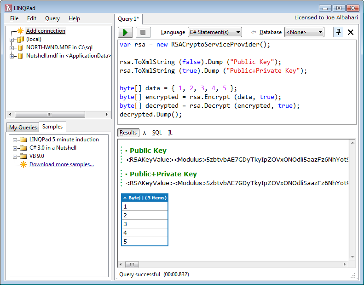Click results pane scroll down arrow
The image size is (364, 285).
coord(352,256)
